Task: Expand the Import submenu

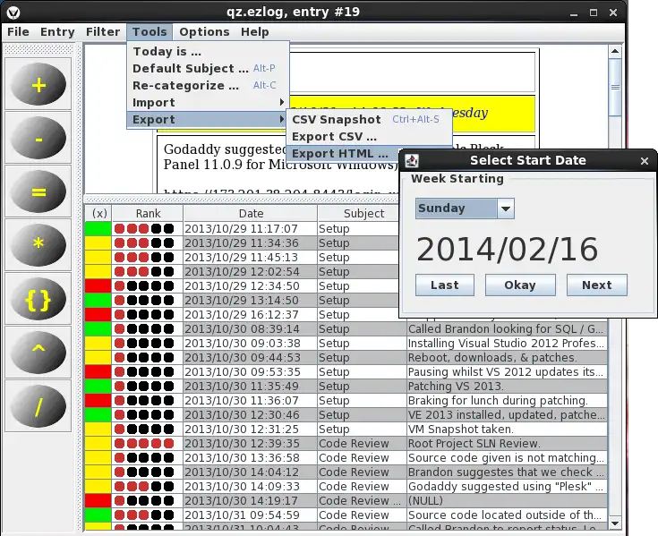Action: pyautogui.click(x=208, y=102)
